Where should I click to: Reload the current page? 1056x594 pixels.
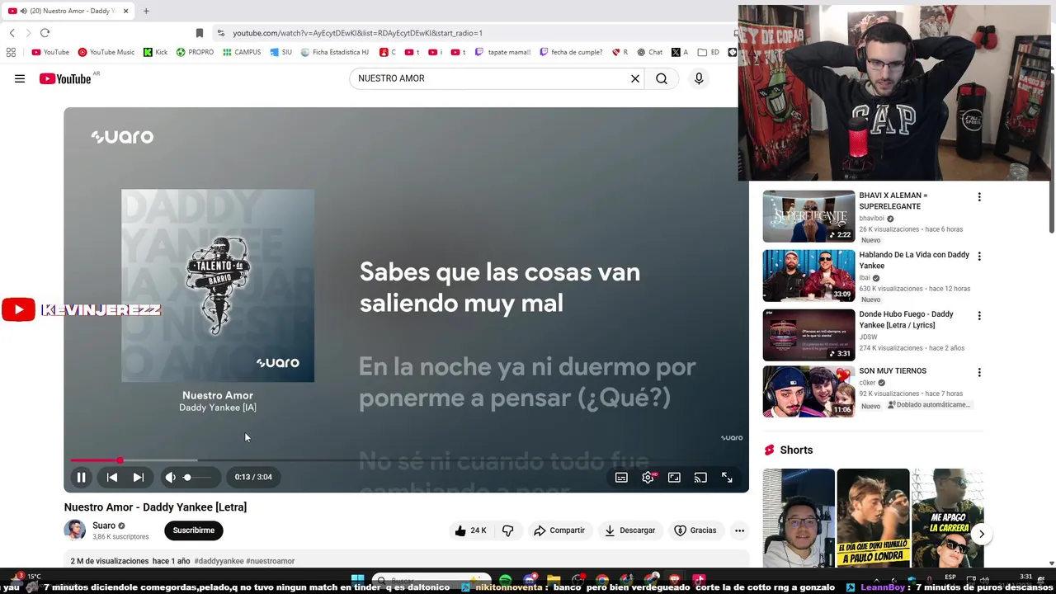pyautogui.click(x=45, y=33)
